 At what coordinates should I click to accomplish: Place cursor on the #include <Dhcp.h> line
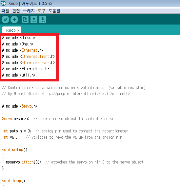click(x=19, y=38)
